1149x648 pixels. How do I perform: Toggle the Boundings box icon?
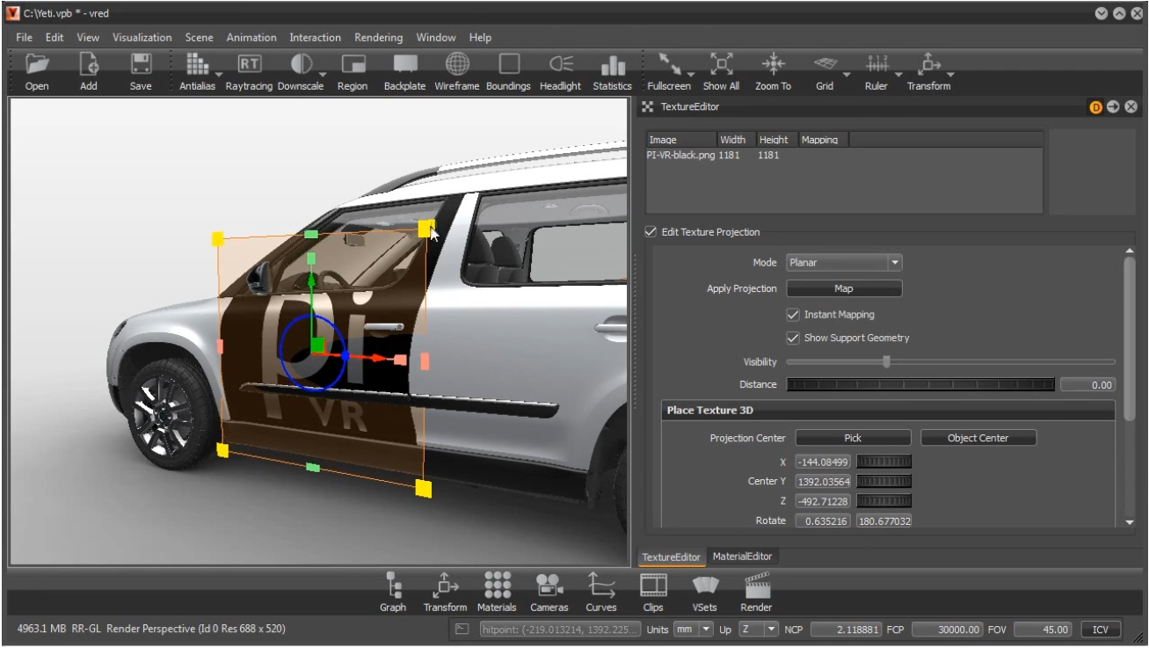pyautogui.click(x=509, y=65)
